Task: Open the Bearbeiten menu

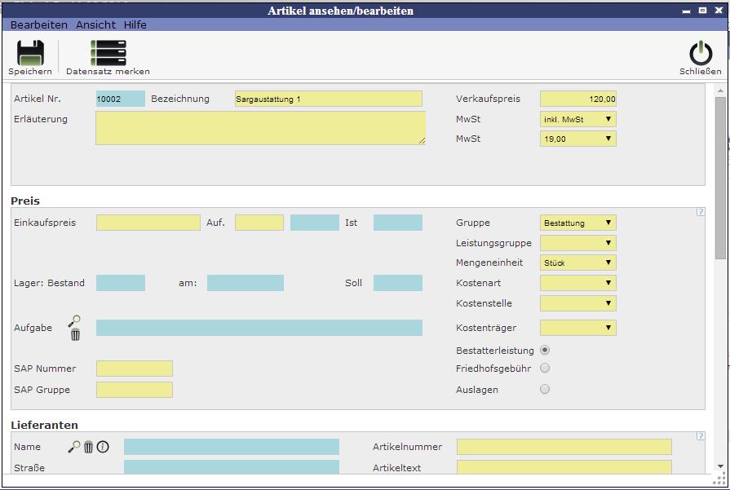Action: tap(39, 24)
